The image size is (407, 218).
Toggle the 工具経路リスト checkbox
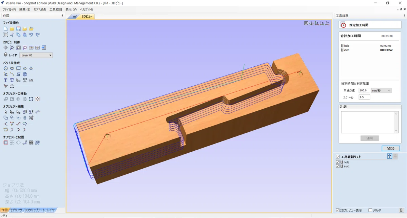(337, 157)
